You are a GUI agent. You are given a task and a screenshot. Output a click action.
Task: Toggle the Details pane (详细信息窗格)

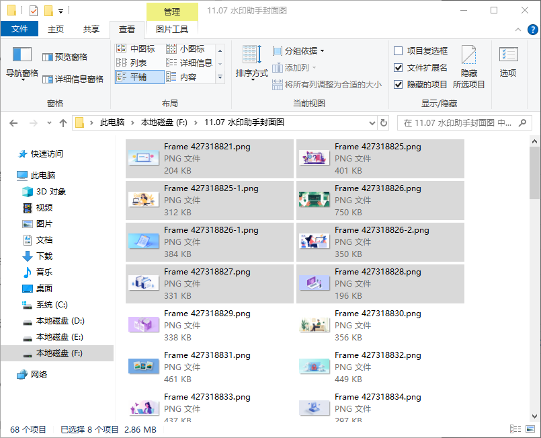coord(73,79)
